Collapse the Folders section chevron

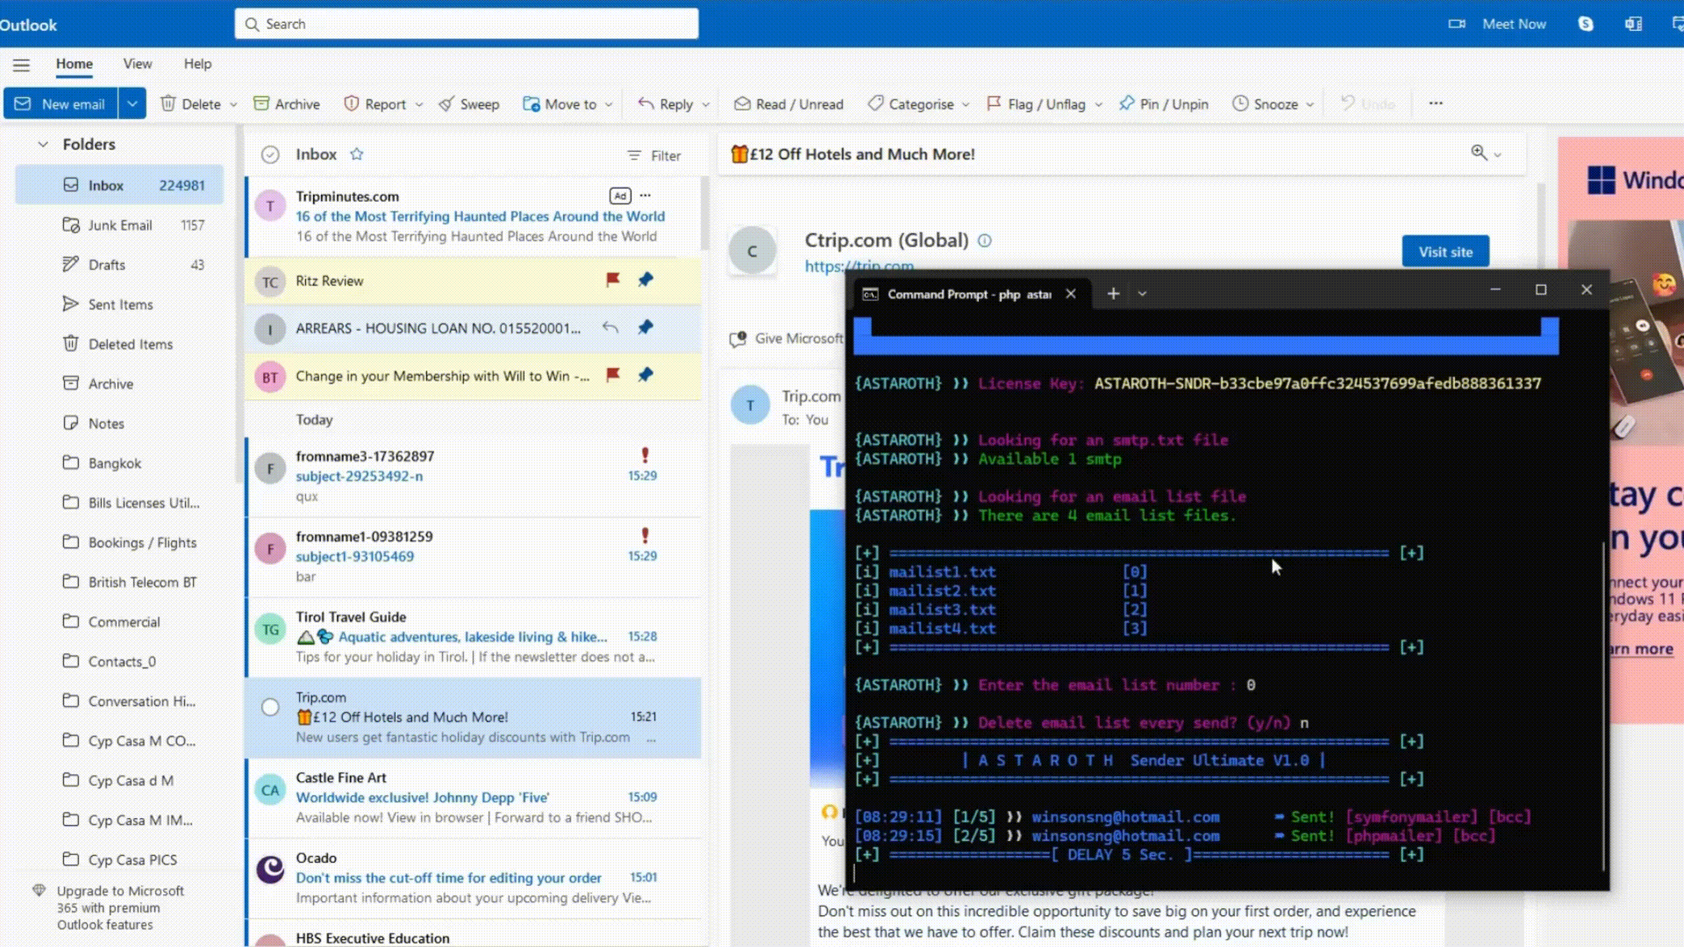tap(43, 144)
